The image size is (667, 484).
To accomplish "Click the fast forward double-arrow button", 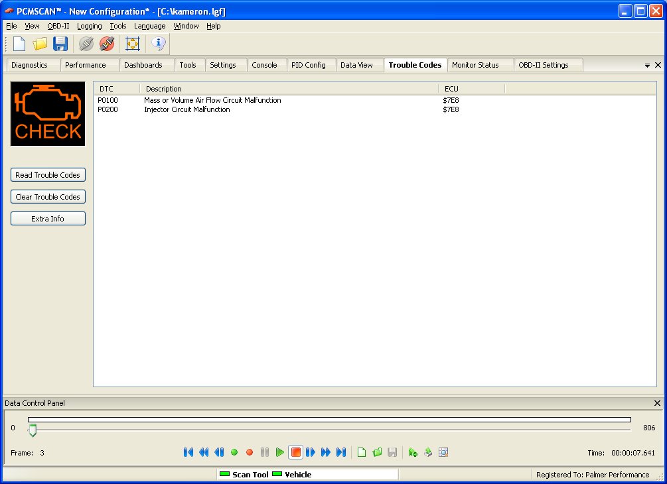I will (326, 452).
